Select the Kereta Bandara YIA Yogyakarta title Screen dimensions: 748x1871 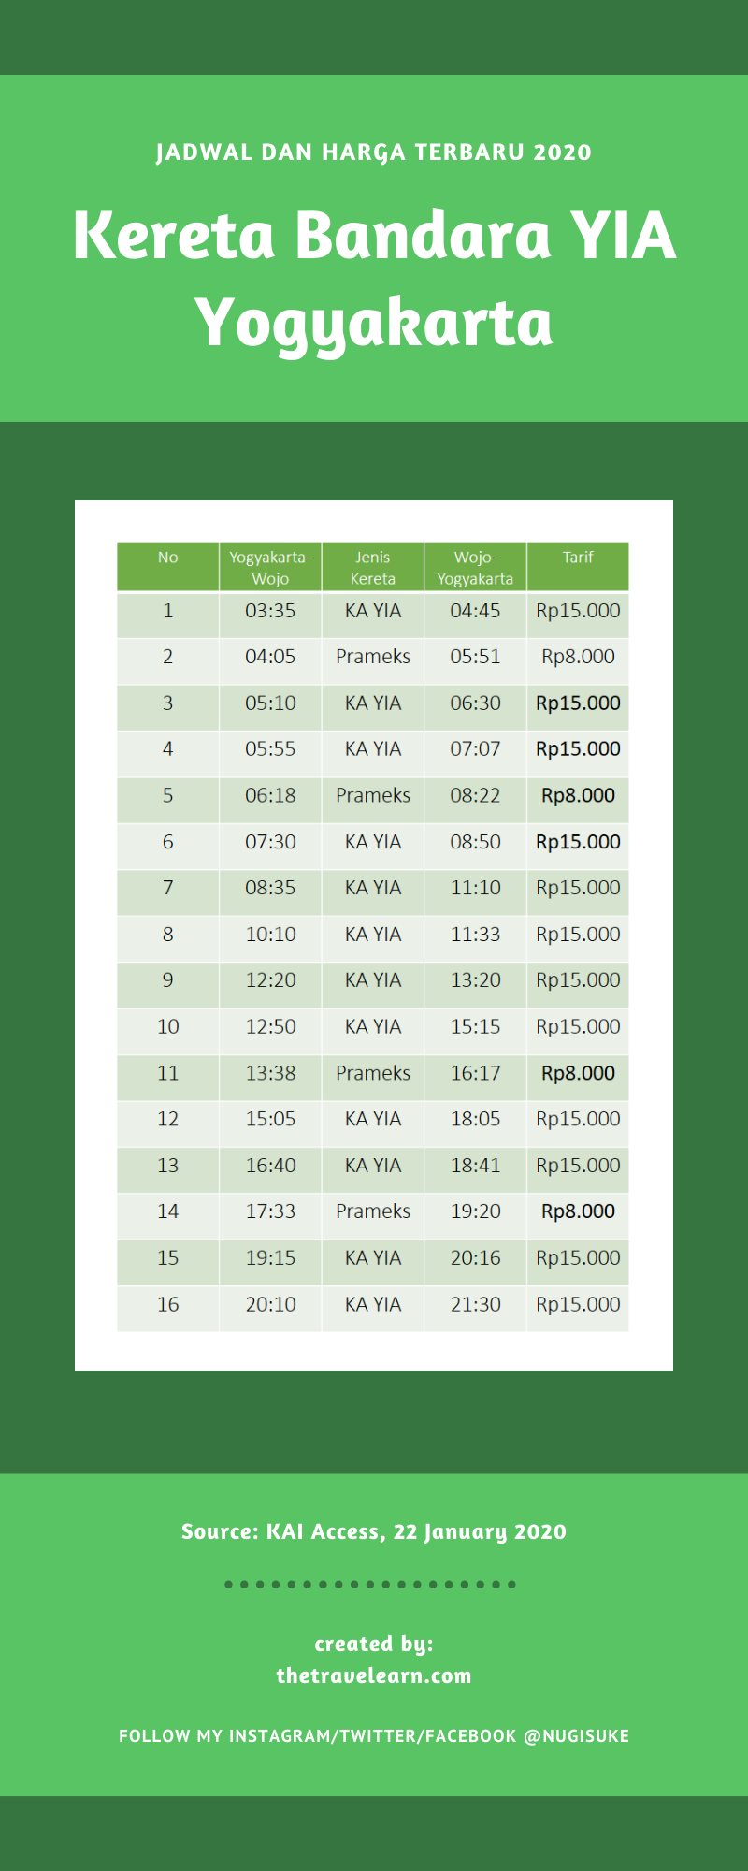click(x=374, y=278)
